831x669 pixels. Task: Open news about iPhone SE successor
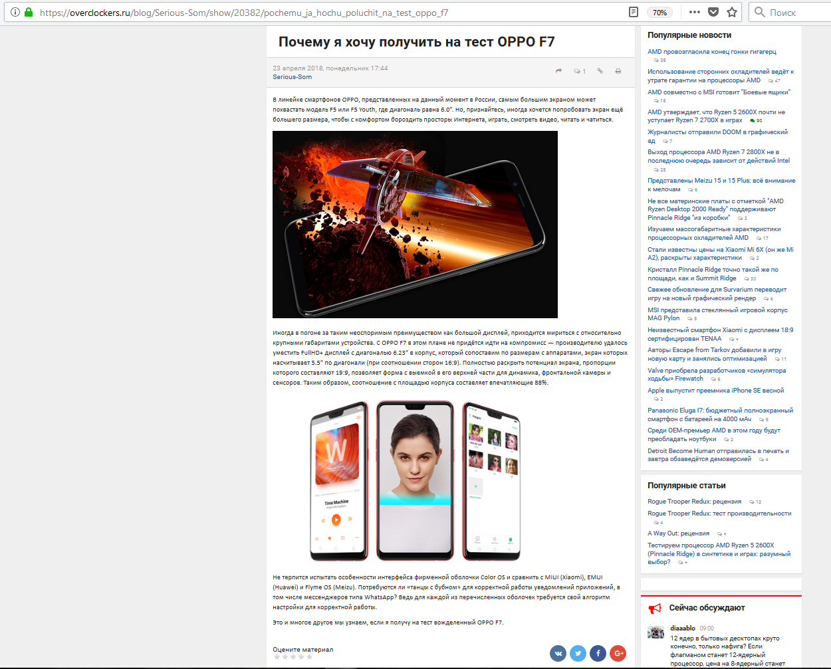pos(715,390)
